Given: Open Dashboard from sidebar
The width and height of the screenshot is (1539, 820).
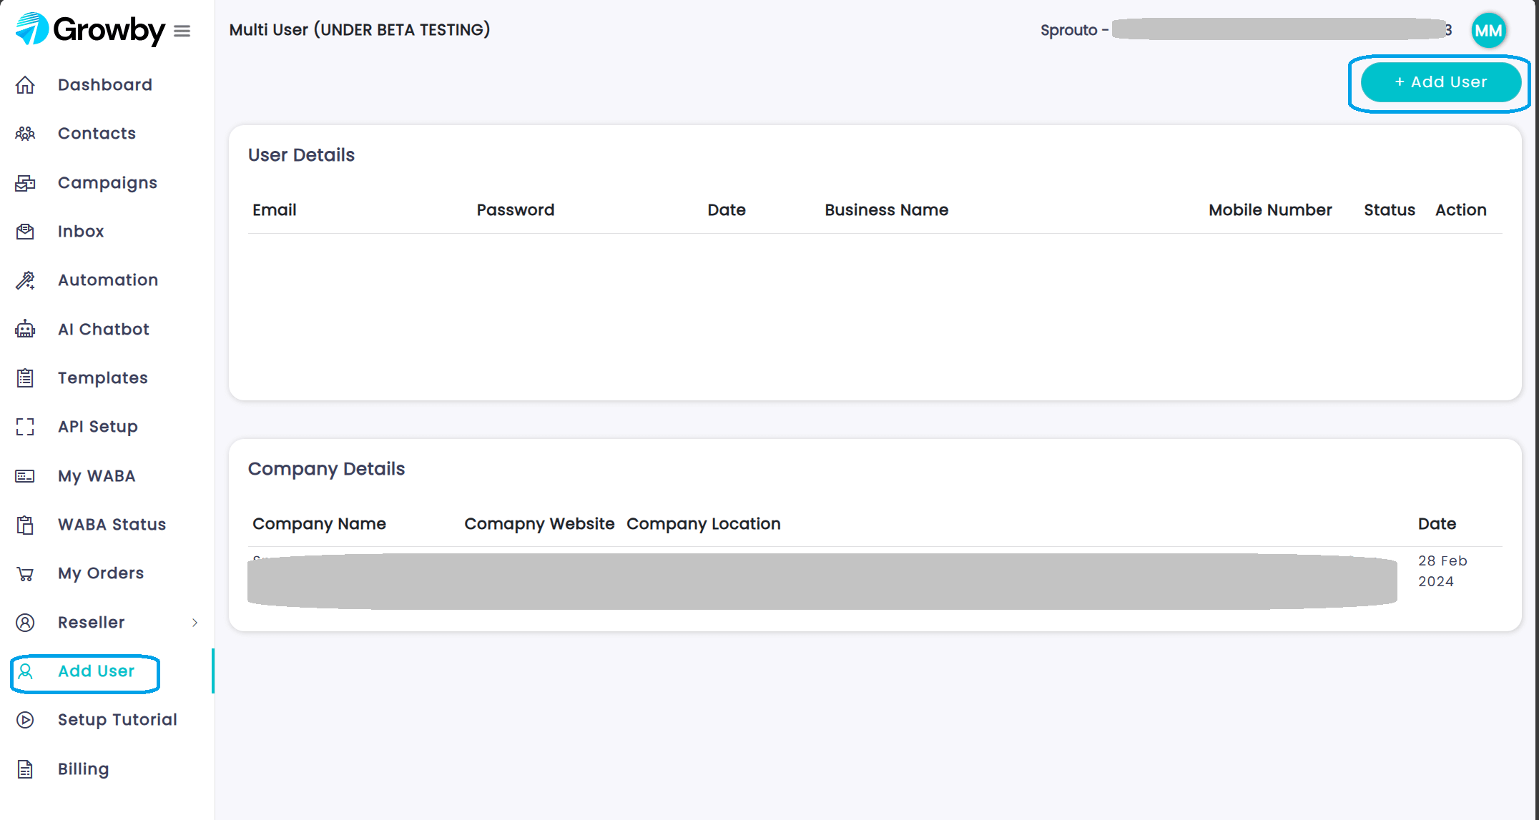Looking at the screenshot, I should pyautogui.click(x=105, y=85).
